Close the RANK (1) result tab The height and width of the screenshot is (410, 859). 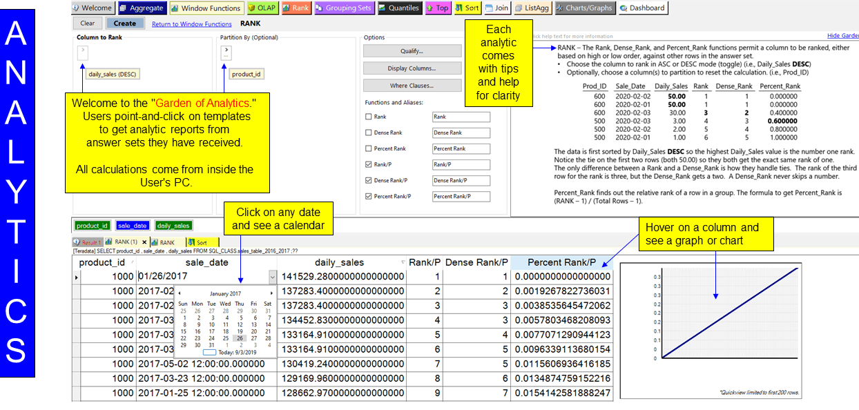[x=143, y=242]
